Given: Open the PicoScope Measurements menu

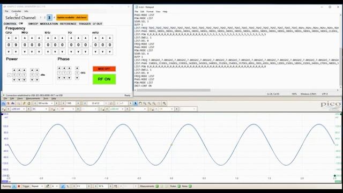Looking at the screenshot, I should [33, 99].
